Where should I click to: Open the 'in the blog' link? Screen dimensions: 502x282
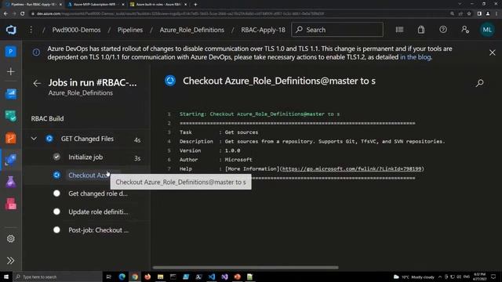point(415,57)
